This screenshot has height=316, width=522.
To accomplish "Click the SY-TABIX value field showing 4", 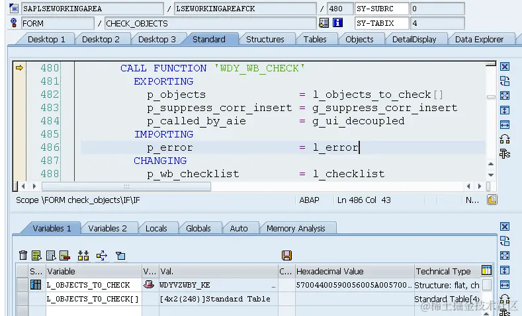I will [437, 23].
